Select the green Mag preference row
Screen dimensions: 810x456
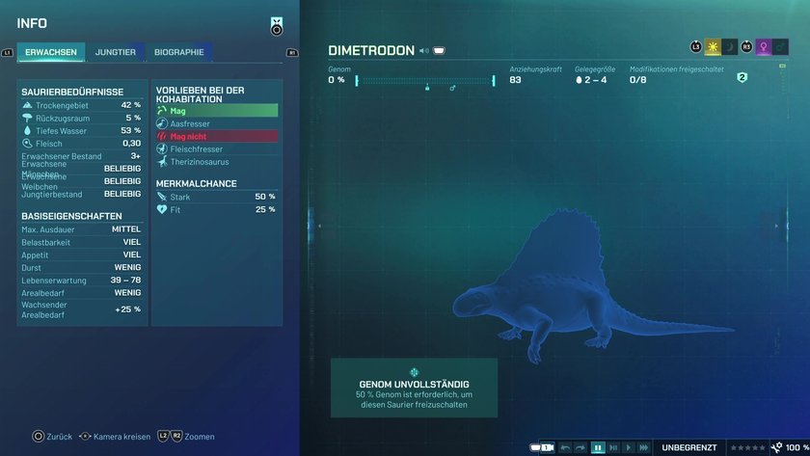[x=217, y=111]
